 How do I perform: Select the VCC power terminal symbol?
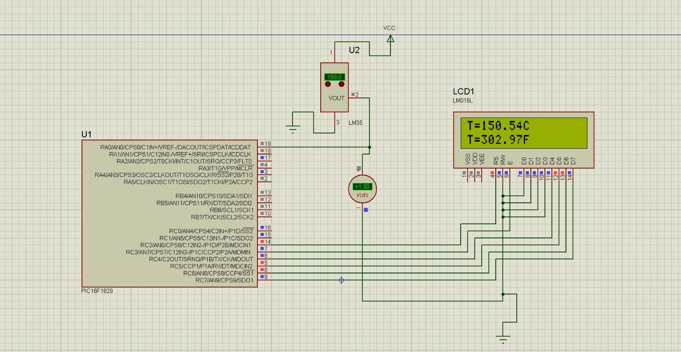click(390, 38)
